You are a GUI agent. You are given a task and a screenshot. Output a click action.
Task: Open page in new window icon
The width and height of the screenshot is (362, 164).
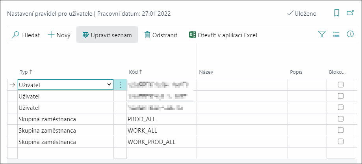tap(350, 13)
